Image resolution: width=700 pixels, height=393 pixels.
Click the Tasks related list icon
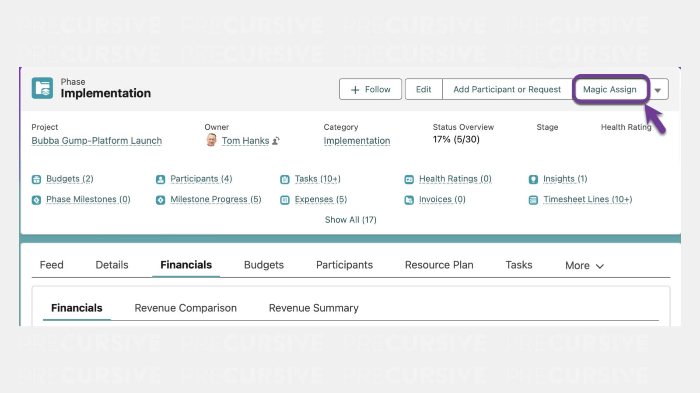[x=285, y=179]
